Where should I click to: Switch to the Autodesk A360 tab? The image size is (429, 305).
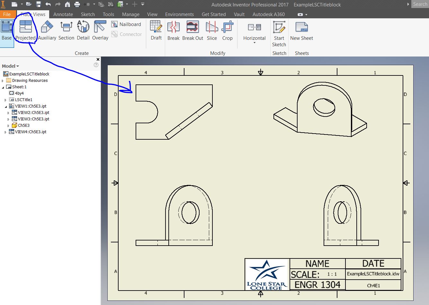click(269, 14)
